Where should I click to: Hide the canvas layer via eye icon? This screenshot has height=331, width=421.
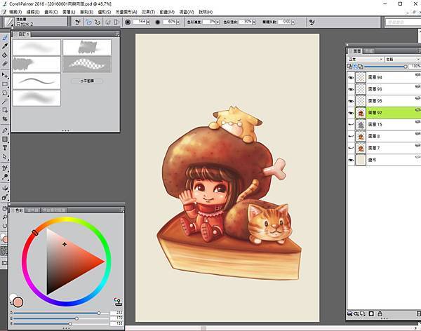tap(351, 160)
